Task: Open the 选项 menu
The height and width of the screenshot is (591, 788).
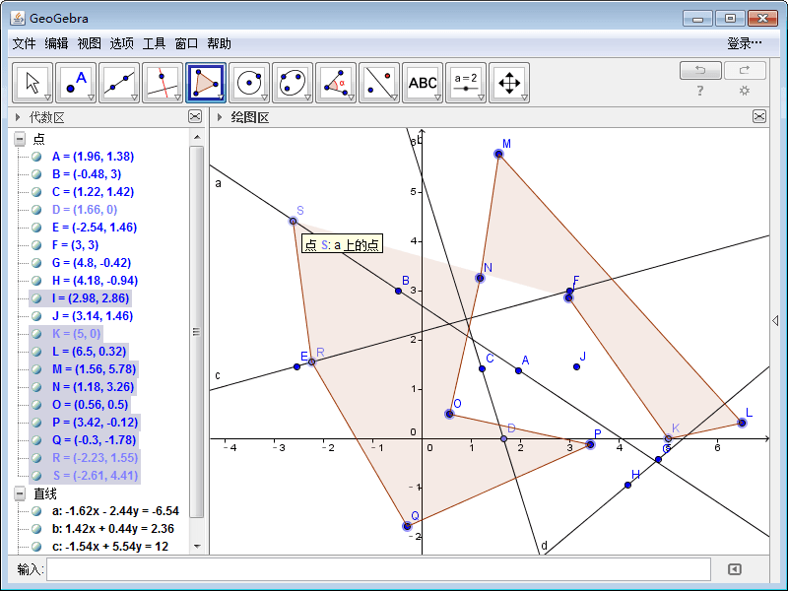Action: pos(121,43)
